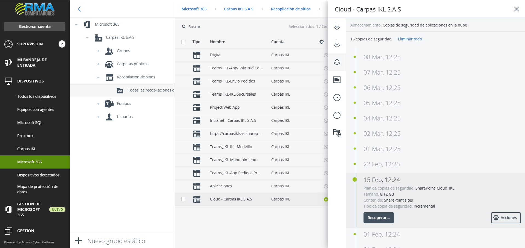
Task: Check the Cloud - Carpas IKL S.A.S row checkbox
Action: 184,199
